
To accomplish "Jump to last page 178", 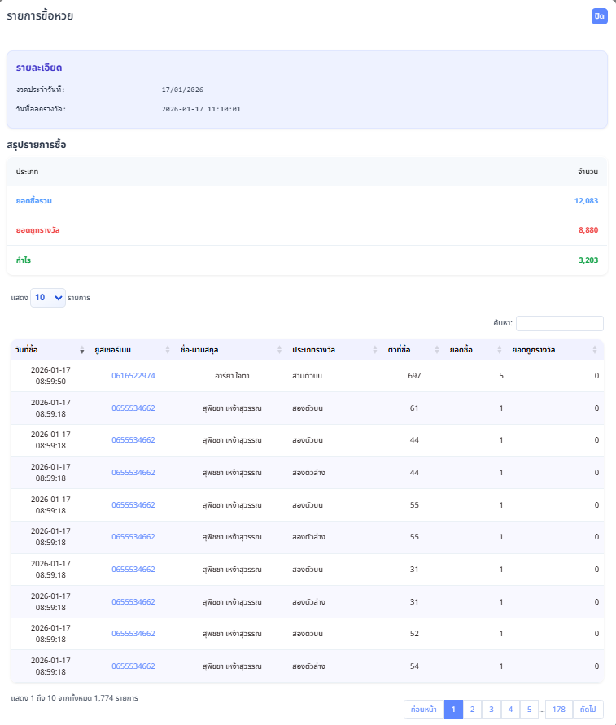I will click(559, 710).
